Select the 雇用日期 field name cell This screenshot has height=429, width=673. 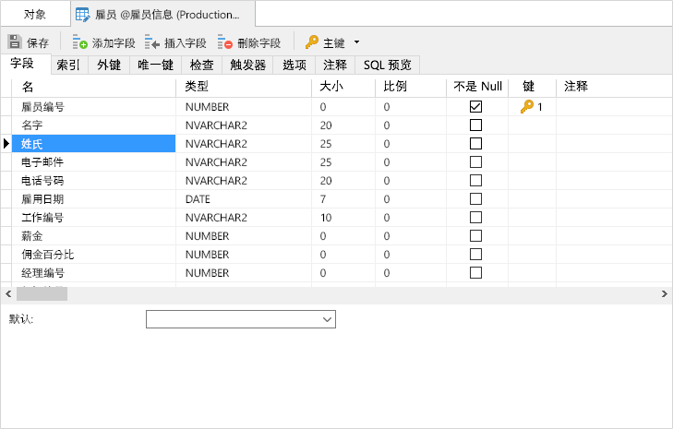(92, 199)
